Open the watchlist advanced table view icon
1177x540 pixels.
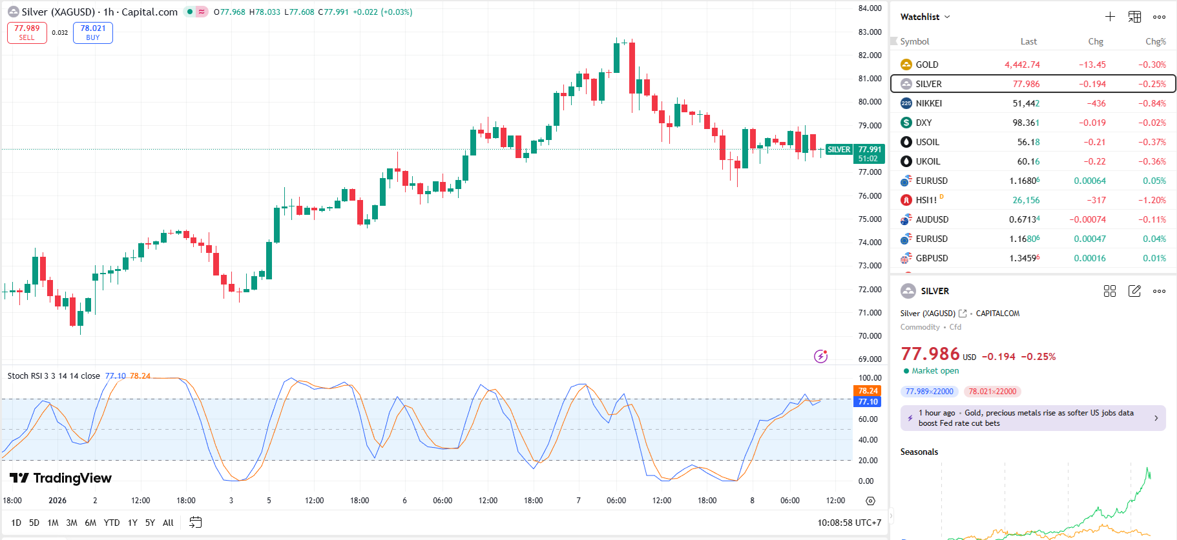pyautogui.click(x=1134, y=17)
